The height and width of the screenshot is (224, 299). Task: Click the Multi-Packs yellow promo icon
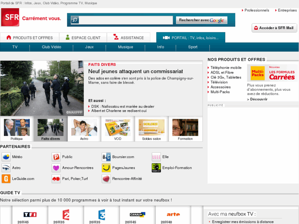point(257,73)
